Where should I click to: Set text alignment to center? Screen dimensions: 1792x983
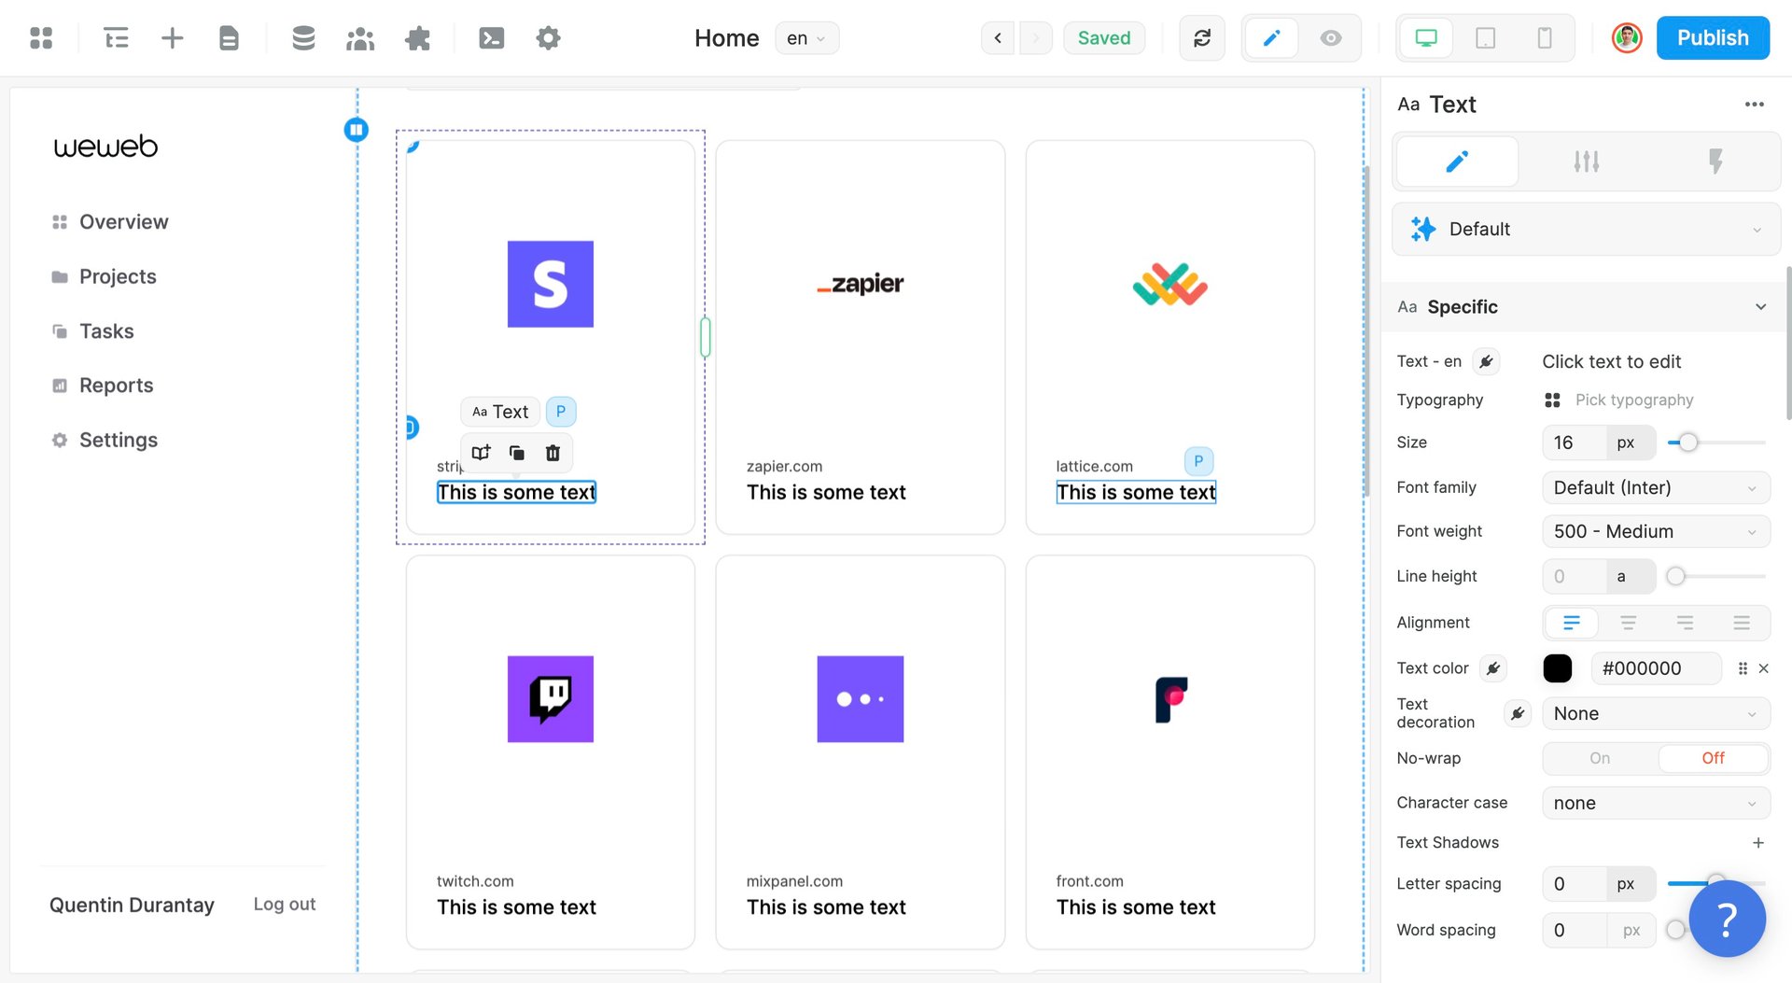pyautogui.click(x=1629, y=623)
